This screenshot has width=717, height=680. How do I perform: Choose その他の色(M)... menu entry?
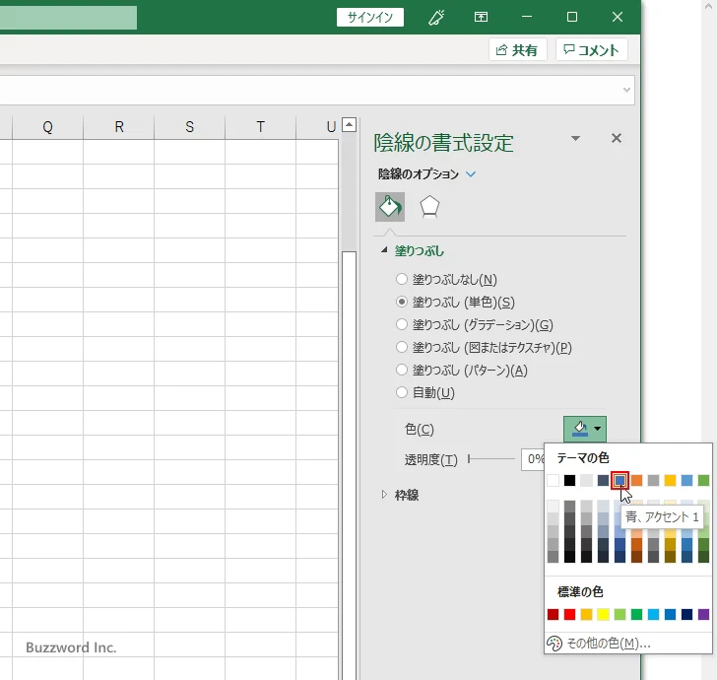tap(628, 644)
